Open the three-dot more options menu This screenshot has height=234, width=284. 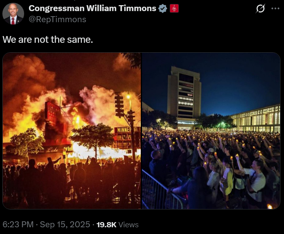275,8
